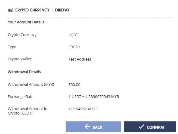Viewport: 178px width, 134px height.
Task: Click the Withdrawal Details heading
Action: 24,72
